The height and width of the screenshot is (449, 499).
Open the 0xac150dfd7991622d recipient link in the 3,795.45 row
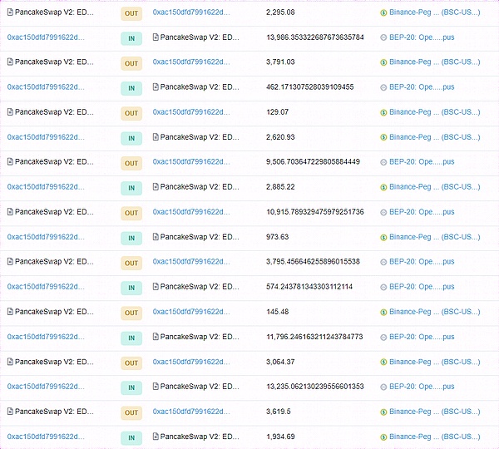point(191,262)
